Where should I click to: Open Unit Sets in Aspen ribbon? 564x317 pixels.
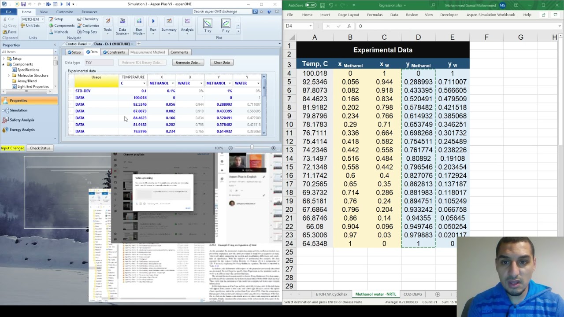(30, 26)
